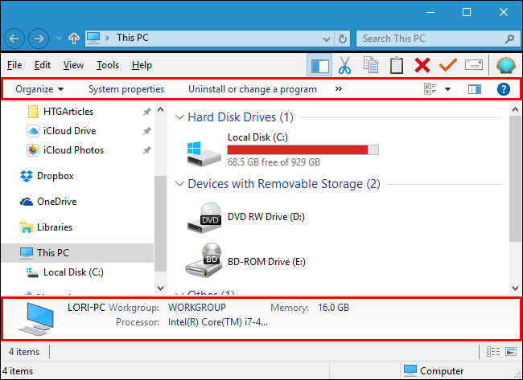Viewport: 523px width, 380px height.
Task: Open the File menu
Action: coord(14,65)
